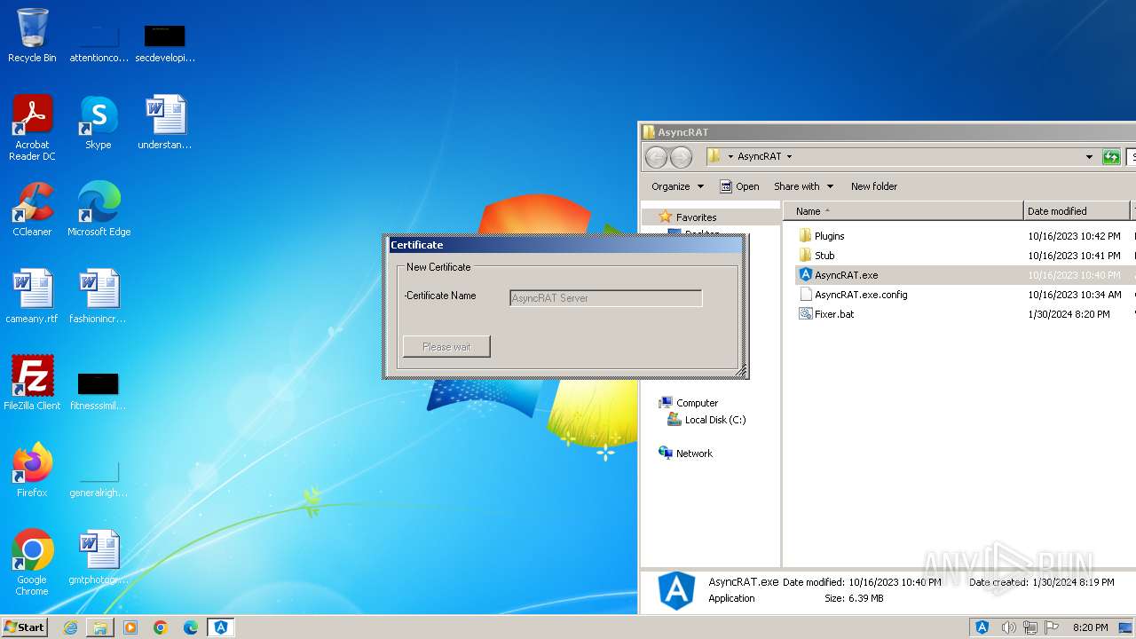The width and height of the screenshot is (1136, 639).
Task: Click Edge icon in taskbar
Action: (191, 627)
